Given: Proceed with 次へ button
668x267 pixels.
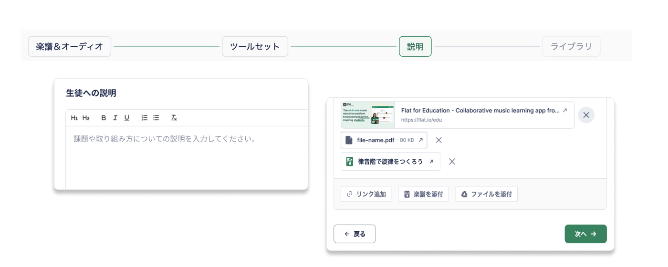Looking at the screenshot, I should pos(586,234).
